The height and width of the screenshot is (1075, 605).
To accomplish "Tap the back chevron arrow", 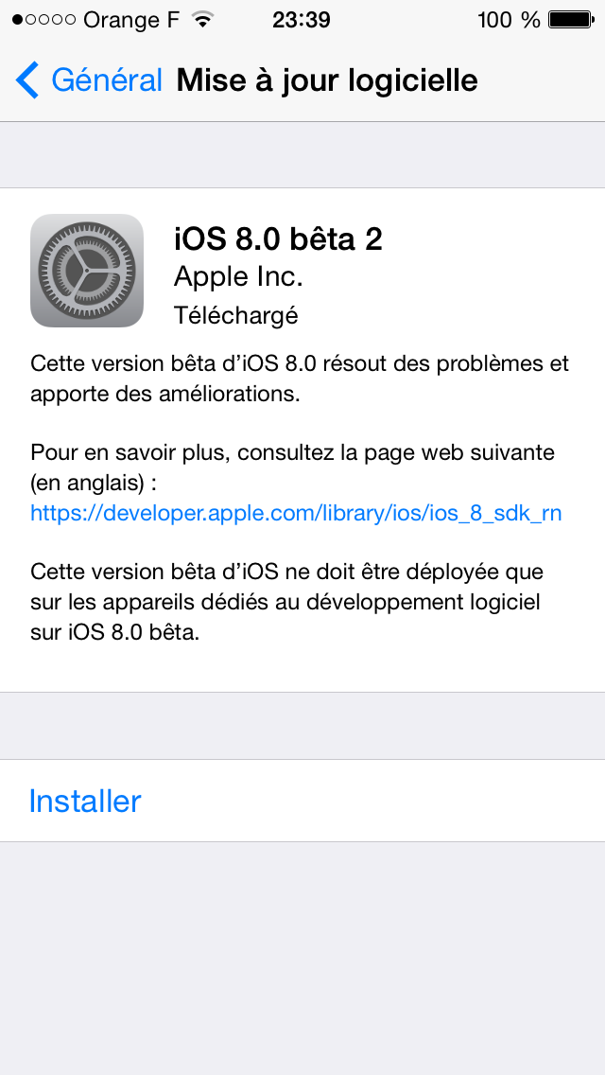I will pos(27,80).
